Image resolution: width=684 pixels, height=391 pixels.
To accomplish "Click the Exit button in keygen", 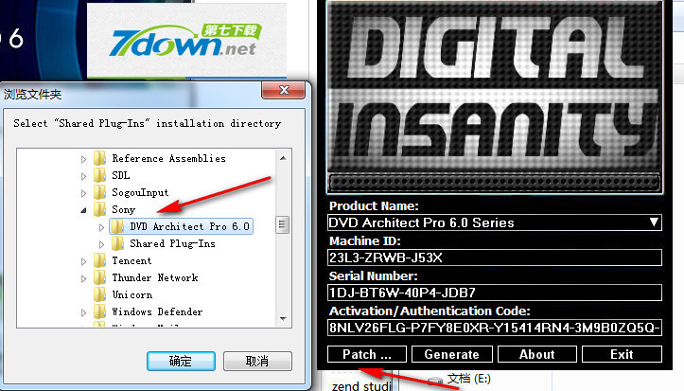I will tap(622, 354).
